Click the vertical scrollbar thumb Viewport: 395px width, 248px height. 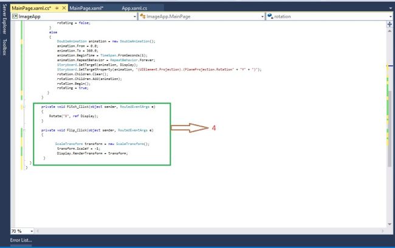pos(390,128)
